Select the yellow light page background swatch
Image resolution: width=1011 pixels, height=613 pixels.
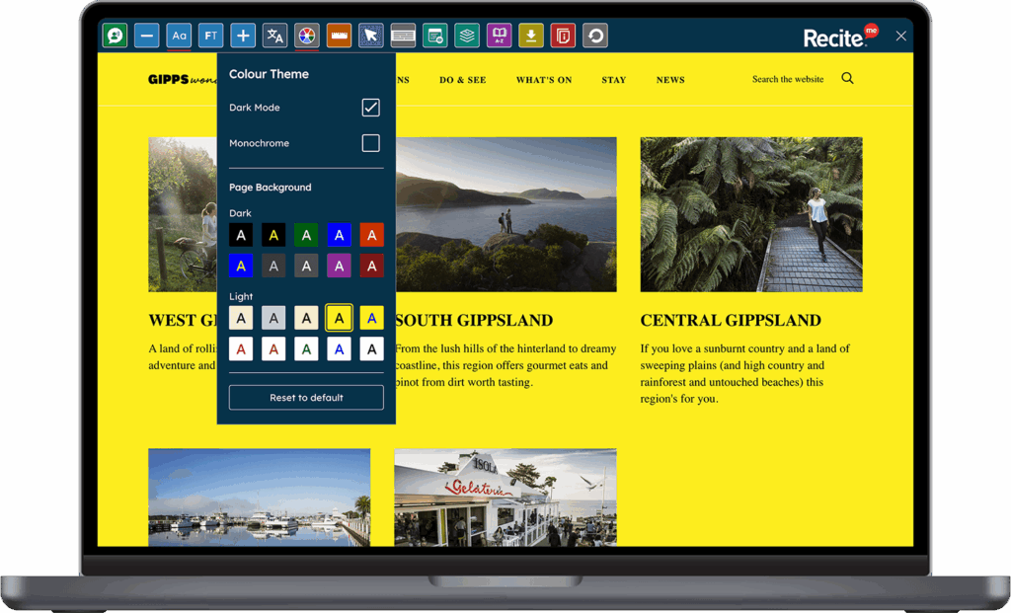point(338,317)
